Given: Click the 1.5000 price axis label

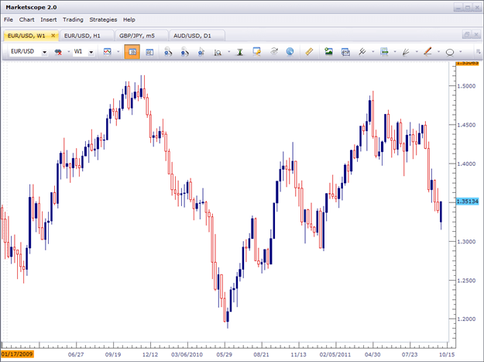Looking at the screenshot, I should [466, 86].
